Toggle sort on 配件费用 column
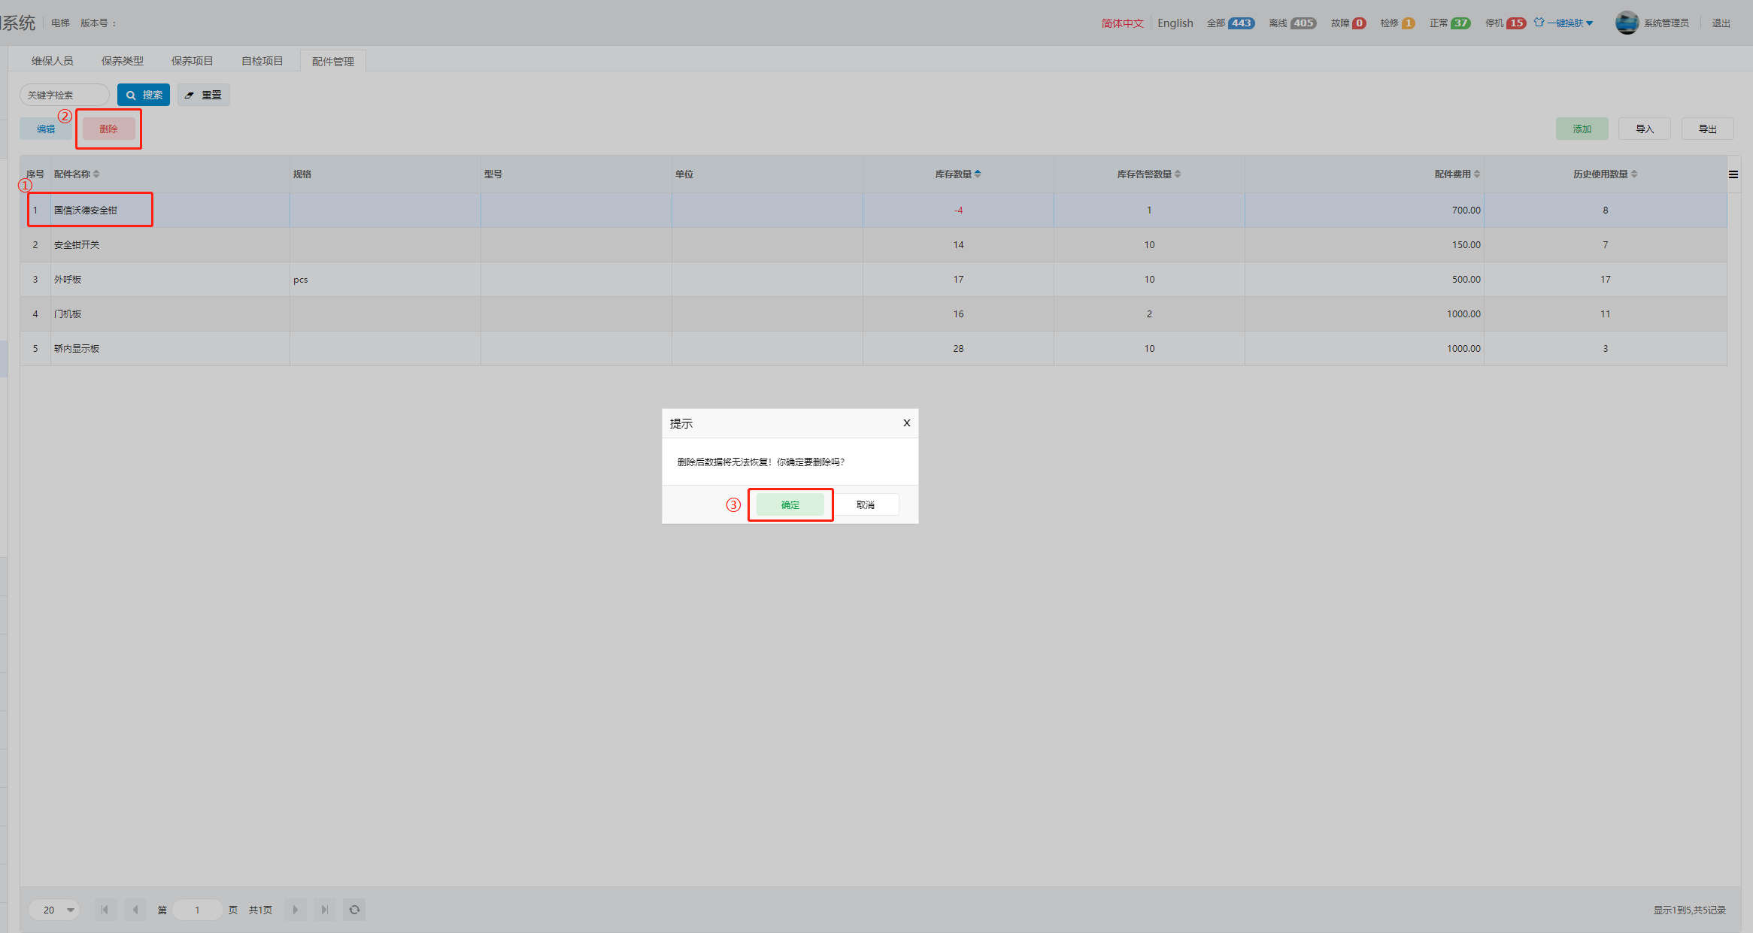Screen dimensions: 1753x933 coord(1476,174)
